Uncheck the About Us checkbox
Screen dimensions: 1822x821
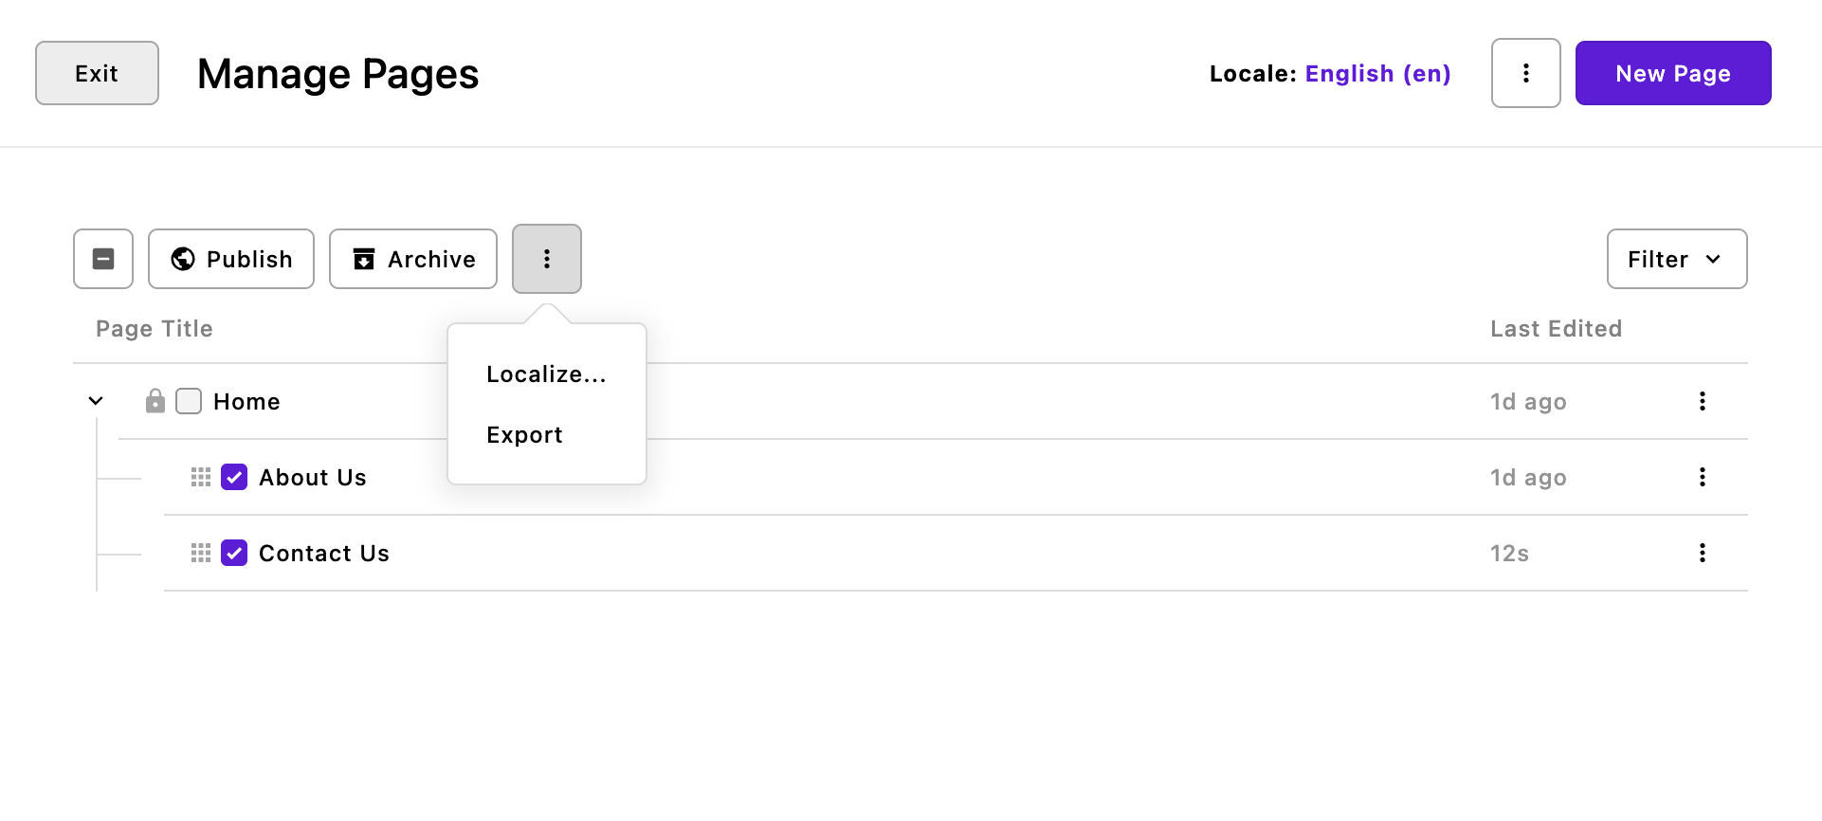coord(234,477)
